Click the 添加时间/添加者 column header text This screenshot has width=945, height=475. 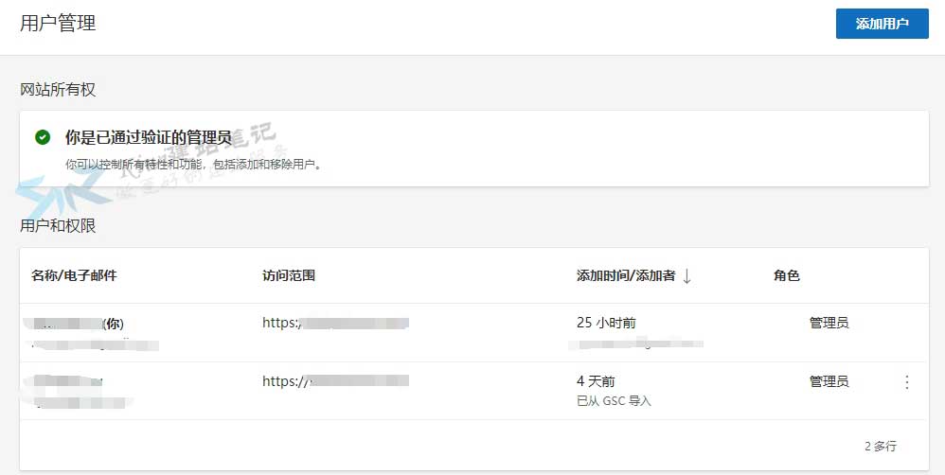click(x=626, y=275)
